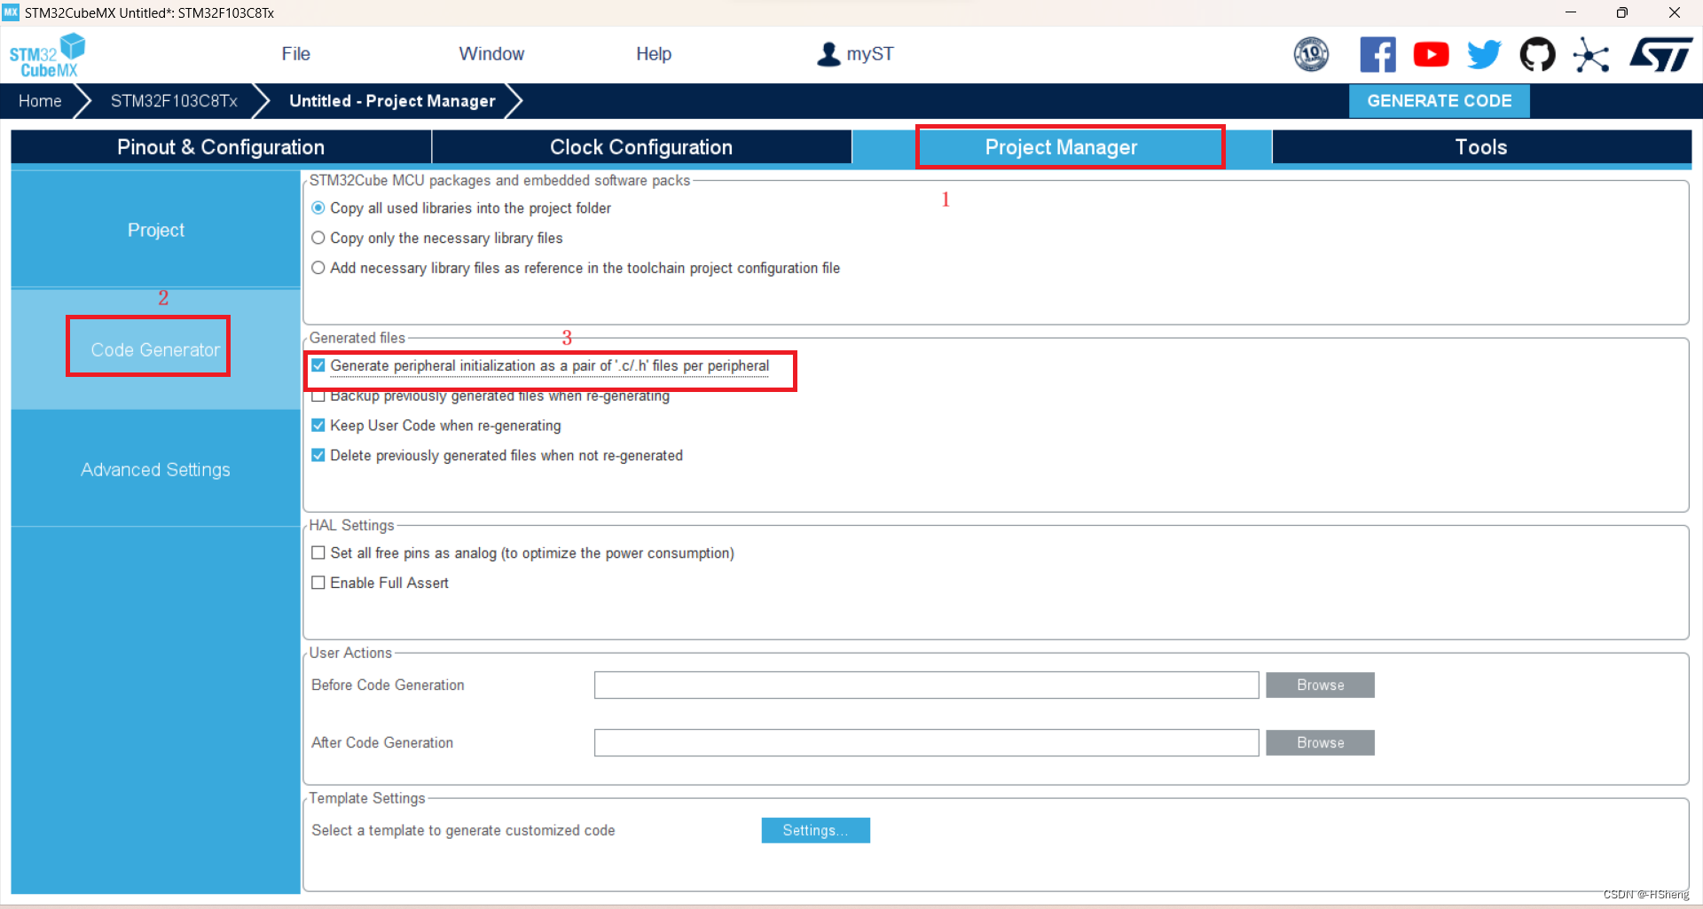Browse for Before Code Generation script
The width and height of the screenshot is (1703, 909).
pyautogui.click(x=1320, y=685)
